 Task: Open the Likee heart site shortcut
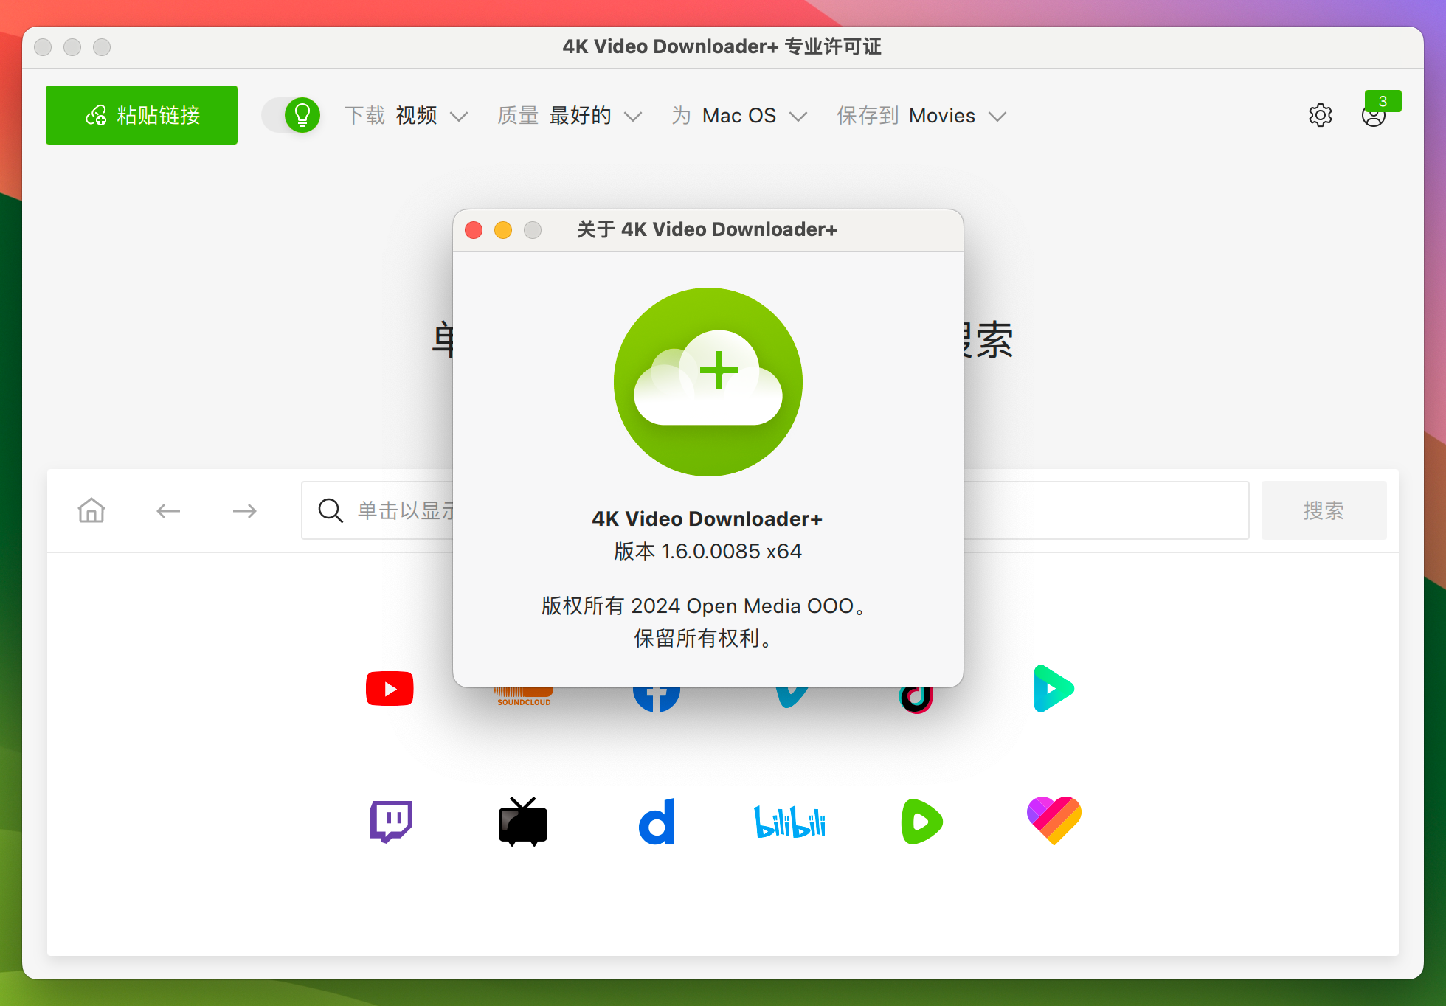click(x=1054, y=820)
